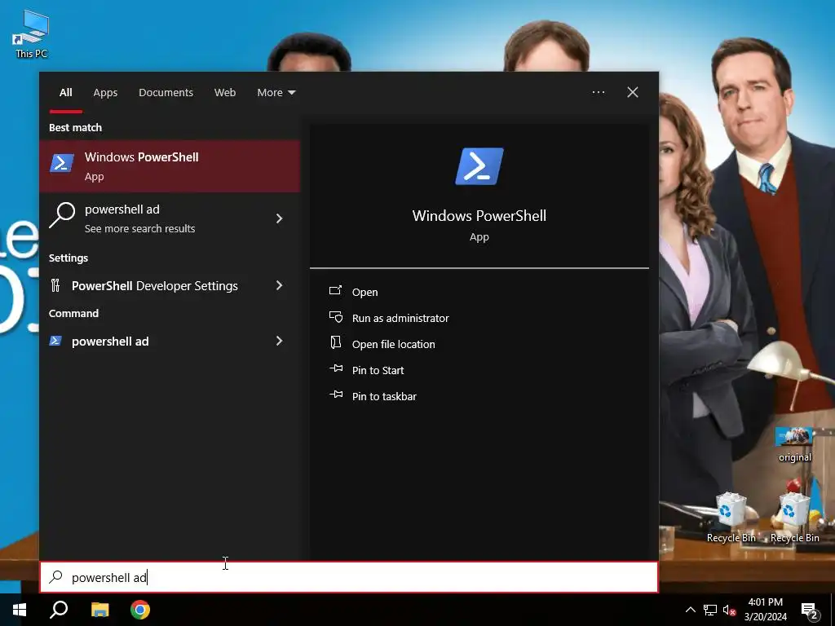
Task: Expand the 'powershell ad' command chevron
Action: pos(279,342)
